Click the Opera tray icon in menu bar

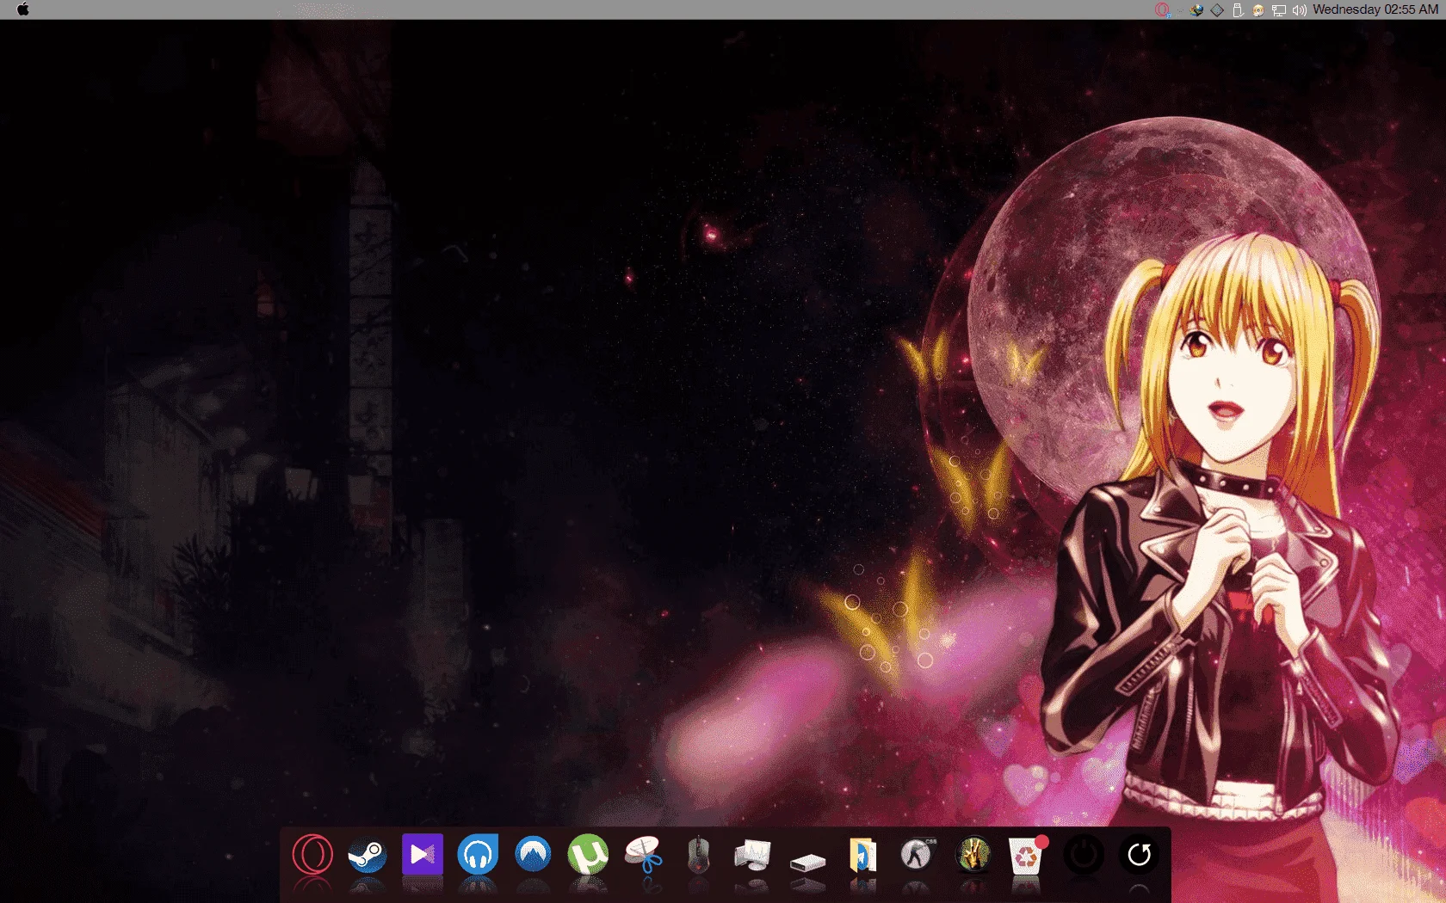[x=1162, y=9]
